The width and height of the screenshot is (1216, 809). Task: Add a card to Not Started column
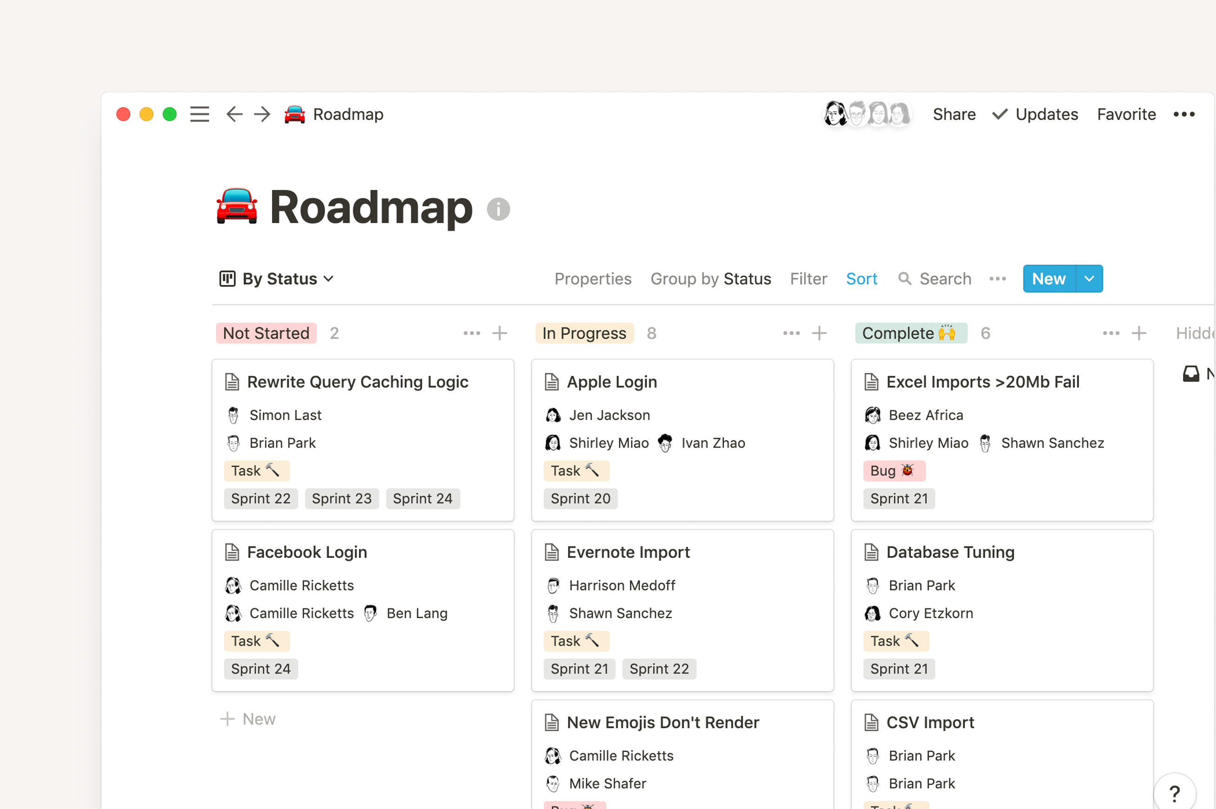499,333
